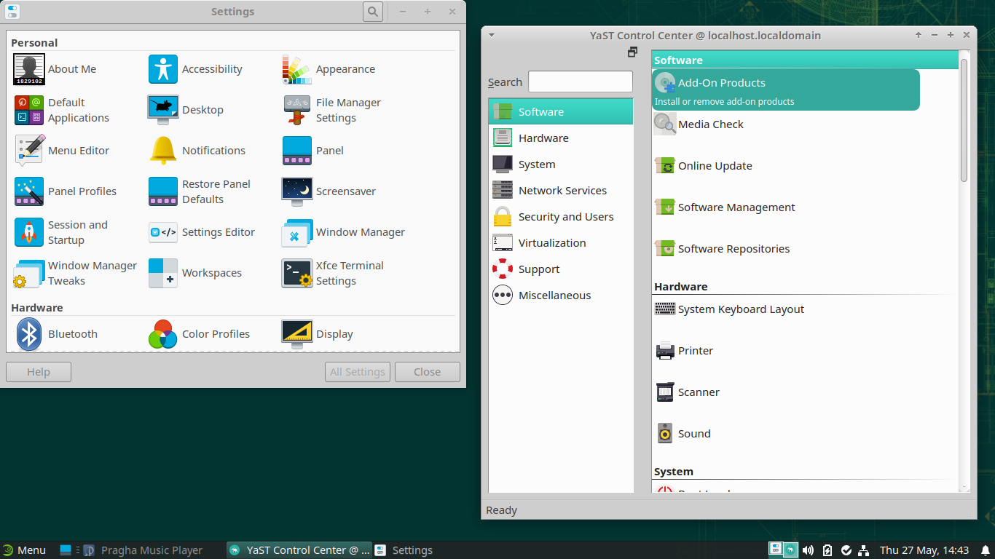This screenshot has width=995, height=559.
Task: Select Network Services category in YaST
Action: point(561,191)
